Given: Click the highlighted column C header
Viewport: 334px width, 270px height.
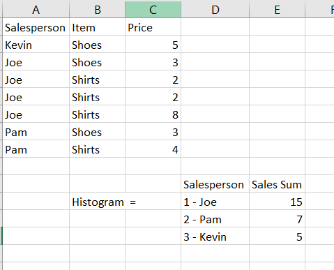Looking at the screenshot, I should click(153, 10).
